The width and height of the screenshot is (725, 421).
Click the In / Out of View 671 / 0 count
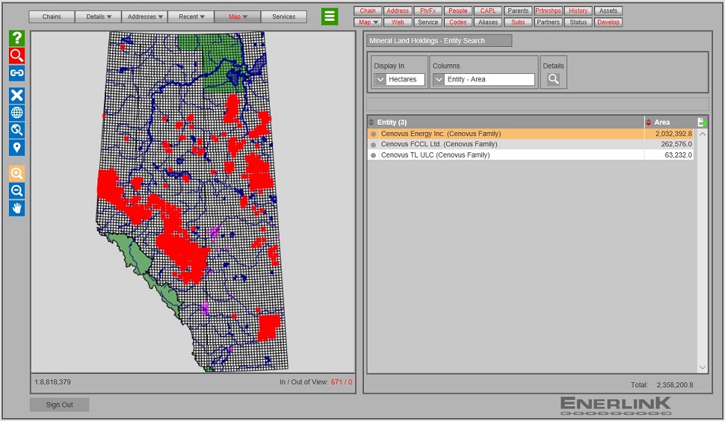[342, 382]
